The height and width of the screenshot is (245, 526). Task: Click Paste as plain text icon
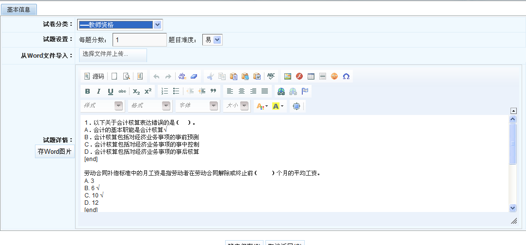pos(245,77)
